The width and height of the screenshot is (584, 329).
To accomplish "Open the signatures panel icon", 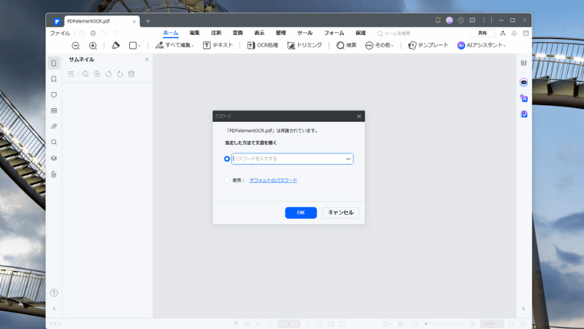I will 54,174.
